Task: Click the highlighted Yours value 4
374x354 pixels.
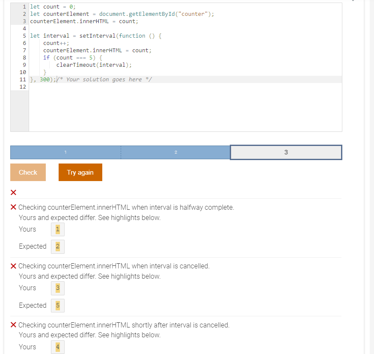Action: pos(57,347)
